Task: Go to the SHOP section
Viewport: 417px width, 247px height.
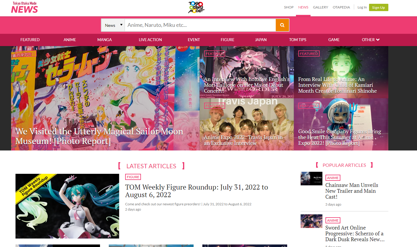Action: pyautogui.click(x=289, y=7)
